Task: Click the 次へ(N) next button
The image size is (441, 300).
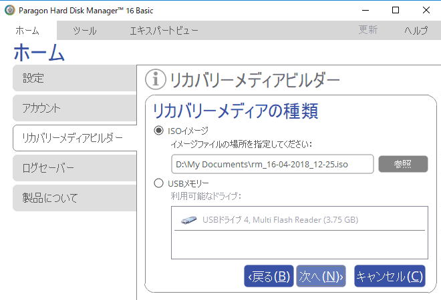Action: (x=321, y=276)
